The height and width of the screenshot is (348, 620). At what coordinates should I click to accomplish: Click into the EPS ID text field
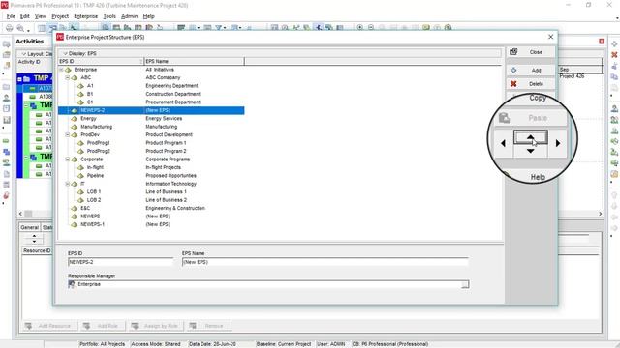point(120,262)
